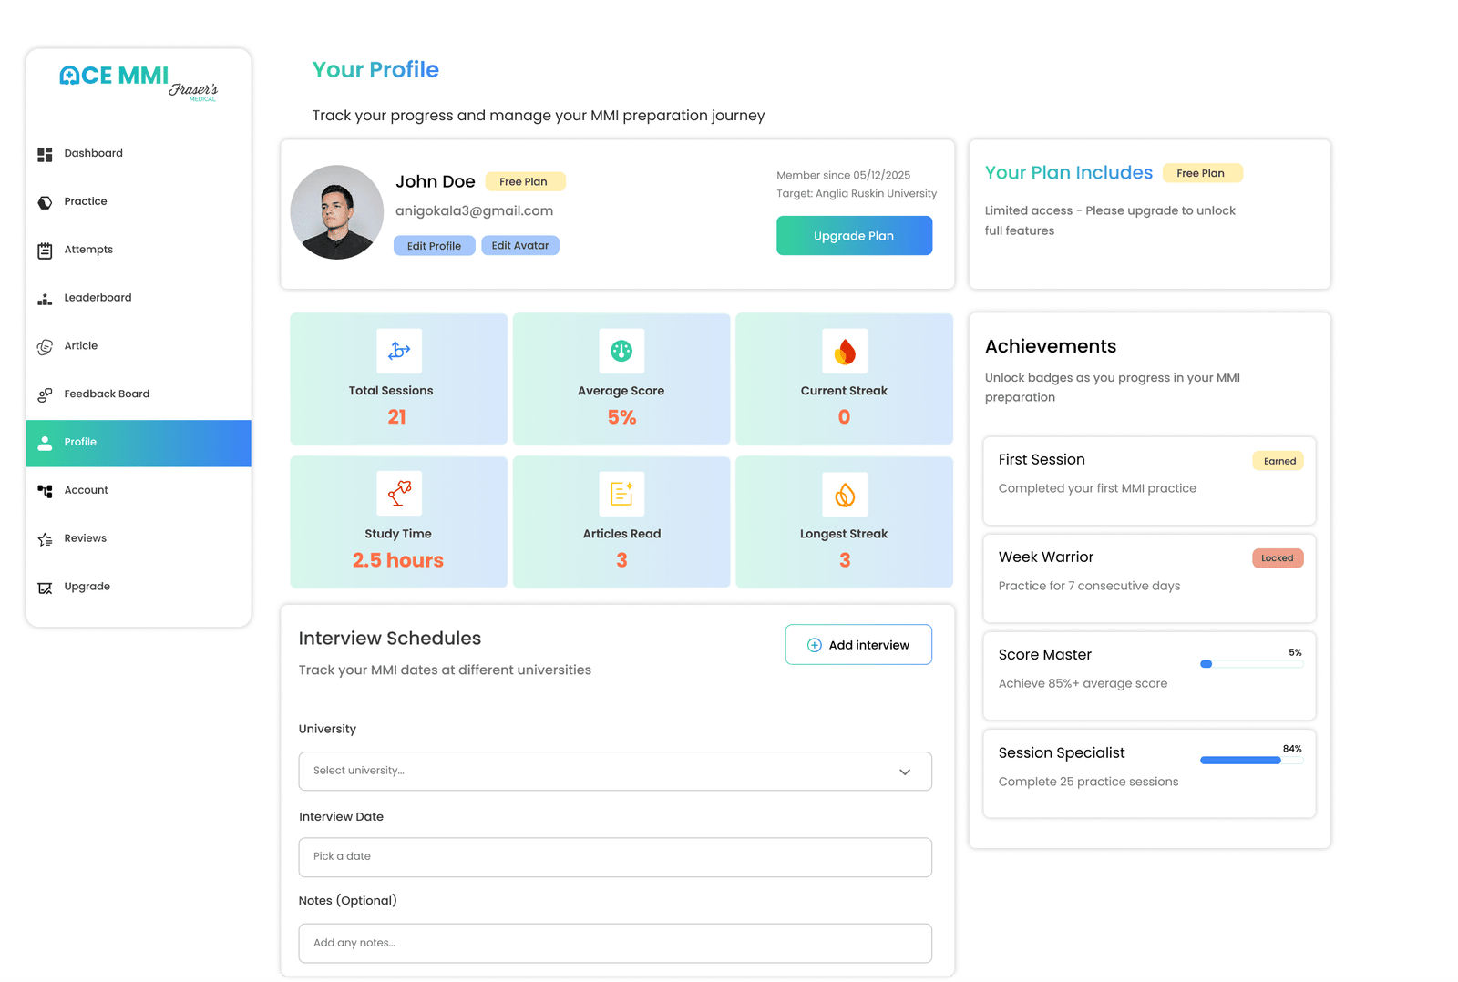
Task: Open the Account menu item
Action: click(x=86, y=490)
